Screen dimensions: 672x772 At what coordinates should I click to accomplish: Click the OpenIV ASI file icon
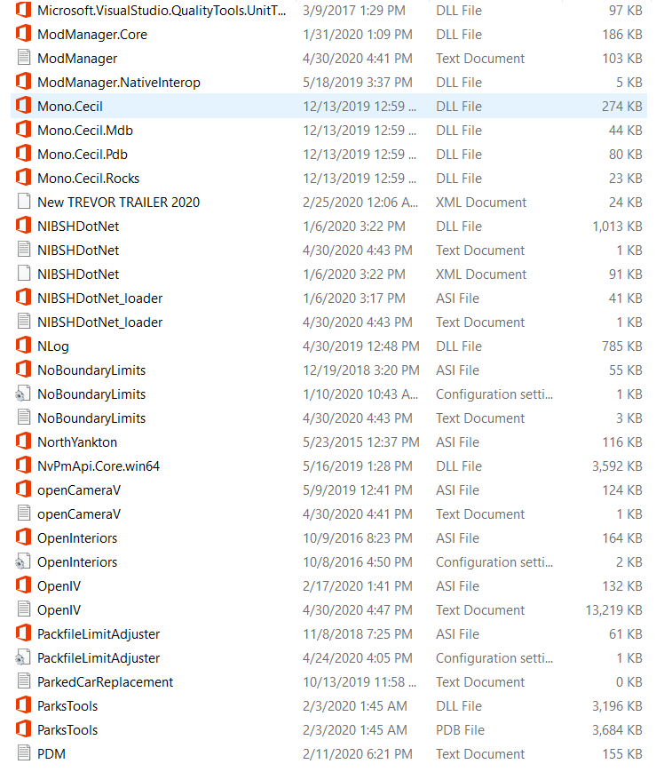click(23, 586)
